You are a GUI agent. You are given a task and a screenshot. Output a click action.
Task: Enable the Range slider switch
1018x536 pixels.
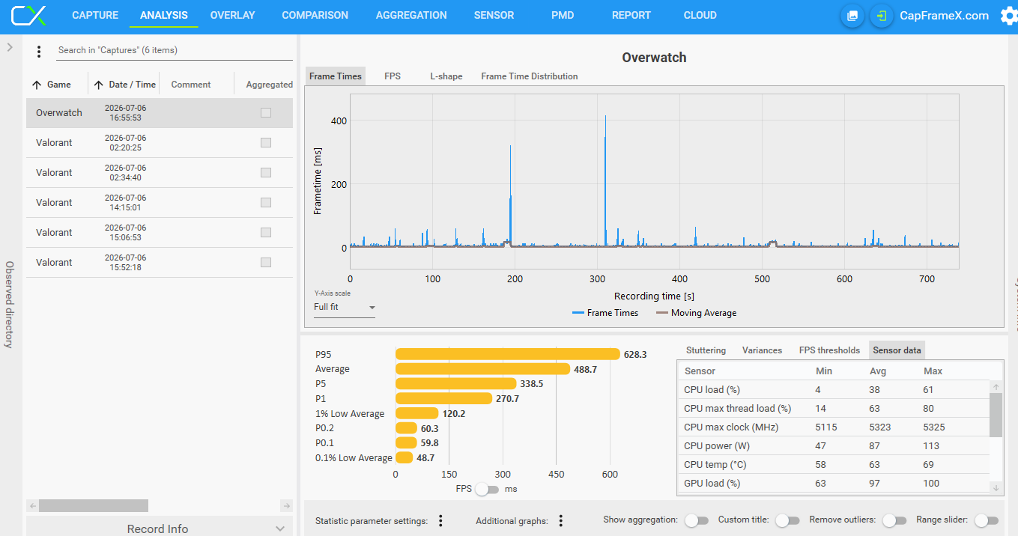coord(987,520)
